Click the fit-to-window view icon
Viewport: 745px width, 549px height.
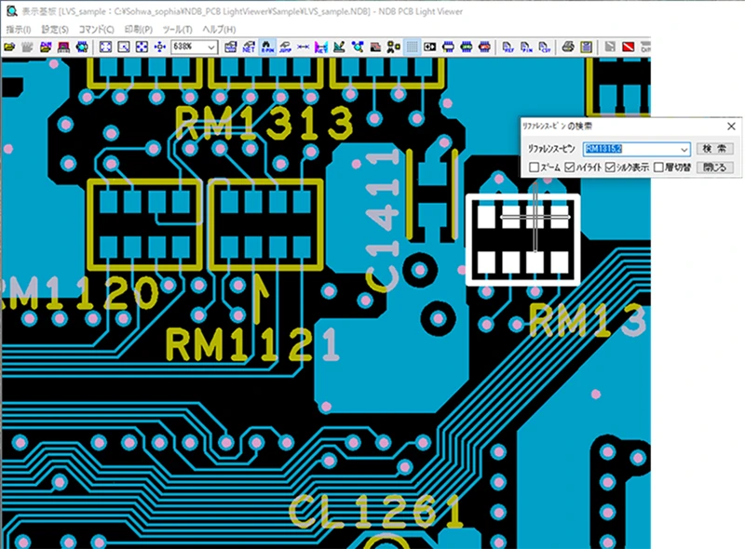(105, 47)
